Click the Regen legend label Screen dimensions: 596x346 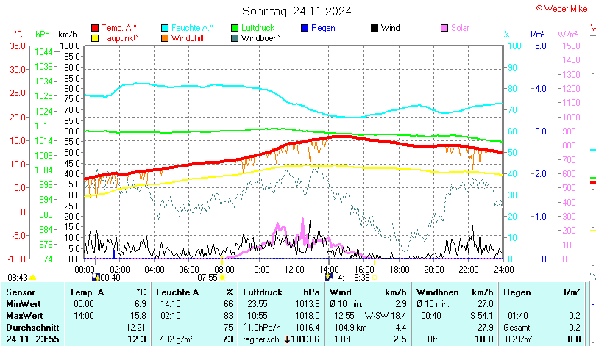pyautogui.click(x=324, y=28)
